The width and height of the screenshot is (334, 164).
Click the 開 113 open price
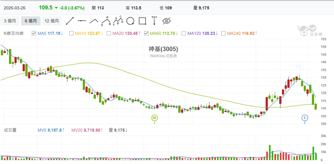coord(98,8)
